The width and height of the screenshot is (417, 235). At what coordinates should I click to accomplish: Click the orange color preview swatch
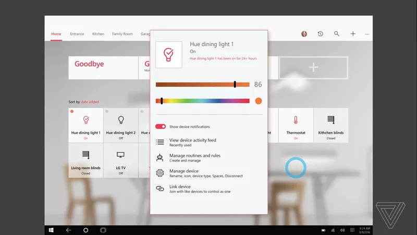pyautogui.click(x=258, y=101)
